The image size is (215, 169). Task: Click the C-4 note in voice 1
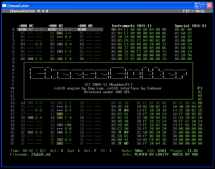39,118
